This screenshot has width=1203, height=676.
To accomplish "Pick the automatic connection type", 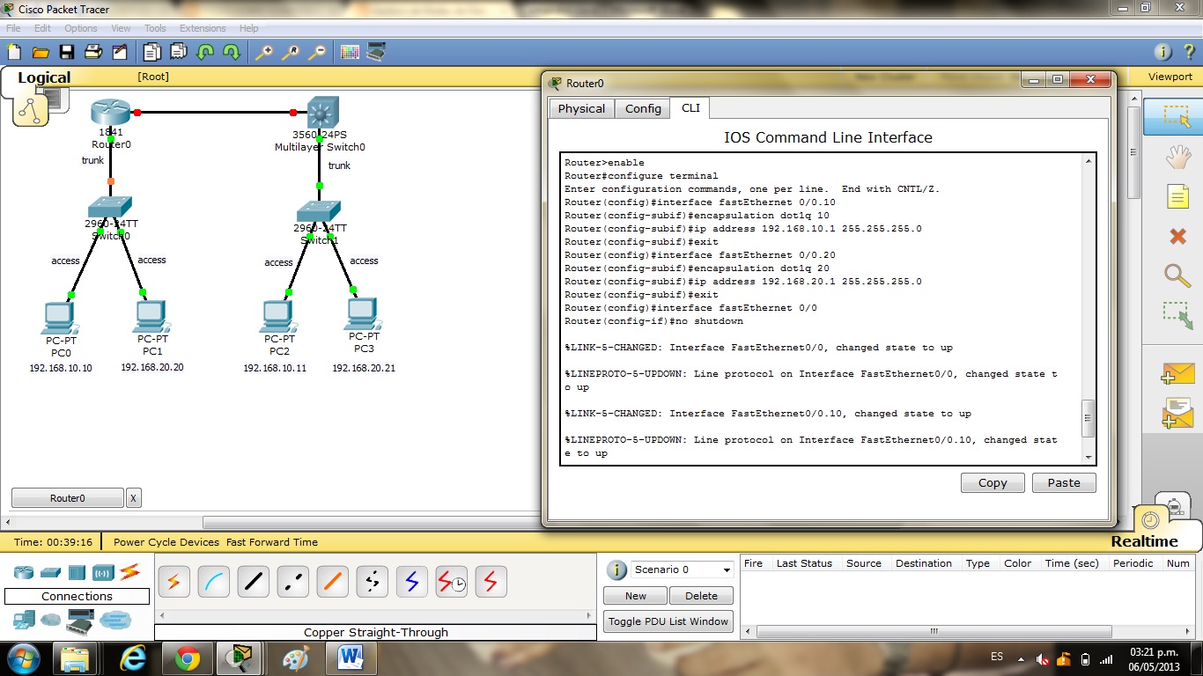I will tap(173, 582).
